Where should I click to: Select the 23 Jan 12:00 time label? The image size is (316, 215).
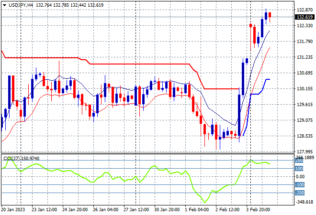pyautogui.click(x=44, y=210)
